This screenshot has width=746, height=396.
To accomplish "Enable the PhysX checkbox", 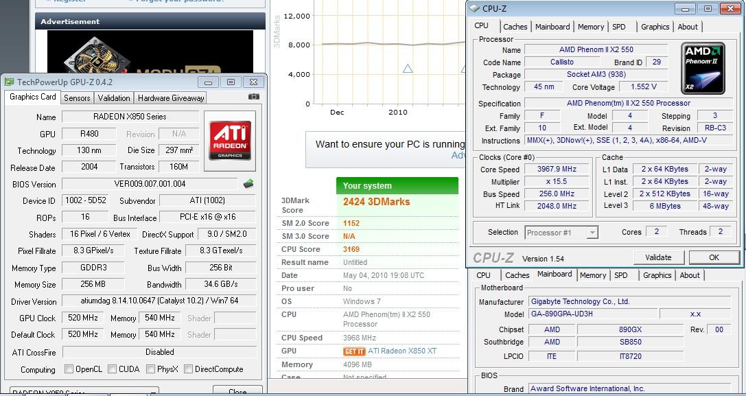I will (151, 369).
